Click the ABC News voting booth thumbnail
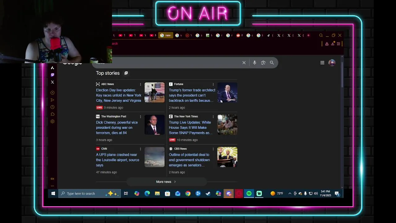This screenshot has width=396, height=223. (155, 92)
